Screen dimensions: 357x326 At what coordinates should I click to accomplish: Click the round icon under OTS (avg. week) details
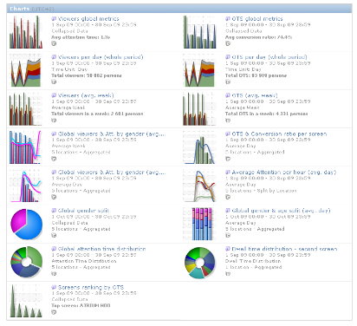(228, 121)
